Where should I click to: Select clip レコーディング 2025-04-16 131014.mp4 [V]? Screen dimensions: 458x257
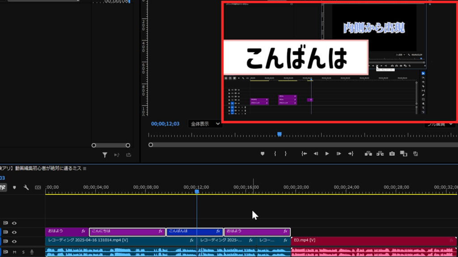(x=121, y=241)
